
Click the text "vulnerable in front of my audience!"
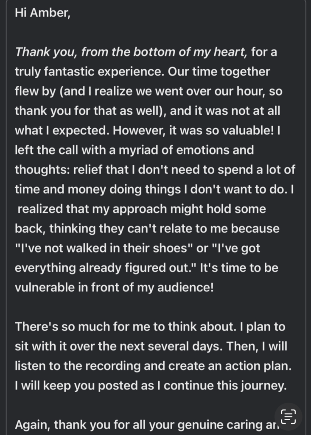click(114, 288)
